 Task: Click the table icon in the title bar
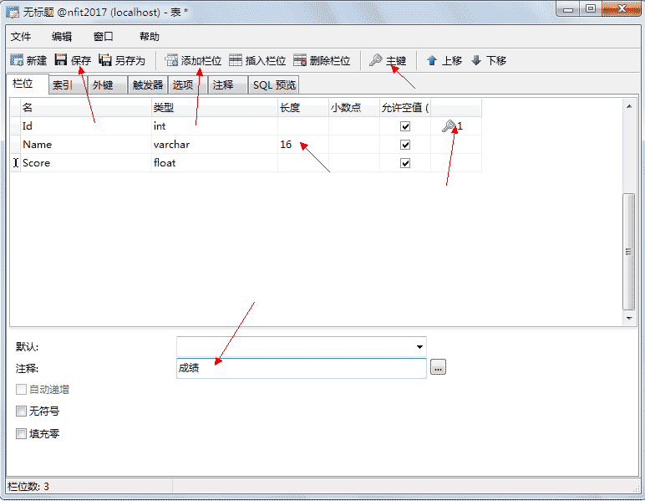tap(13, 13)
